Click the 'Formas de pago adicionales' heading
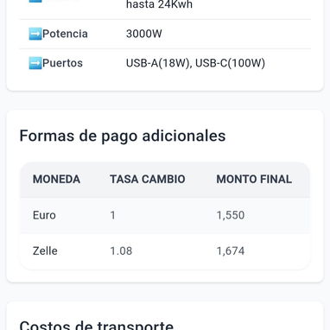The width and height of the screenshot is (330, 330). click(123, 136)
